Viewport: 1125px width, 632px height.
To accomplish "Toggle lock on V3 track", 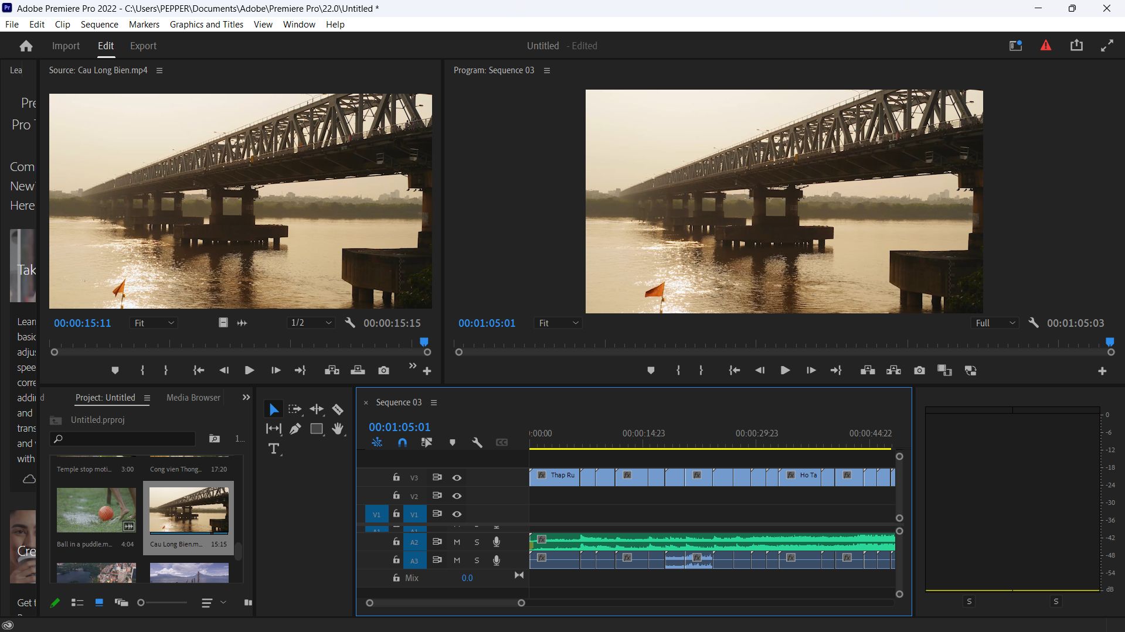I will pyautogui.click(x=396, y=477).
